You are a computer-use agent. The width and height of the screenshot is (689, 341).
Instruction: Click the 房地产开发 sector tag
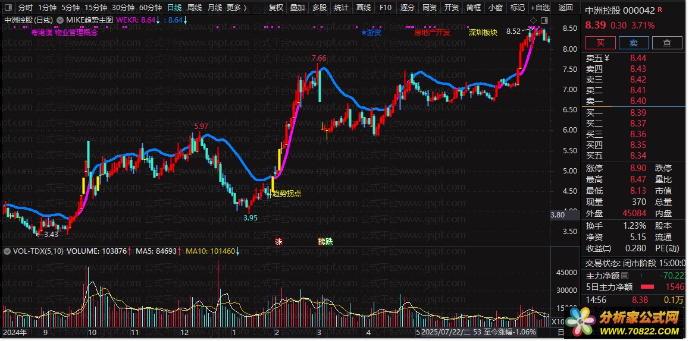432,32
